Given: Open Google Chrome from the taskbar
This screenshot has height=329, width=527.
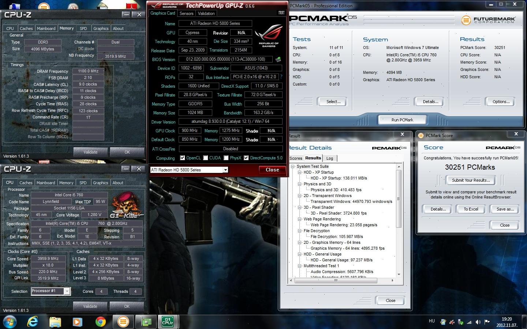Looking at the screenshot, I should point(100,322).
